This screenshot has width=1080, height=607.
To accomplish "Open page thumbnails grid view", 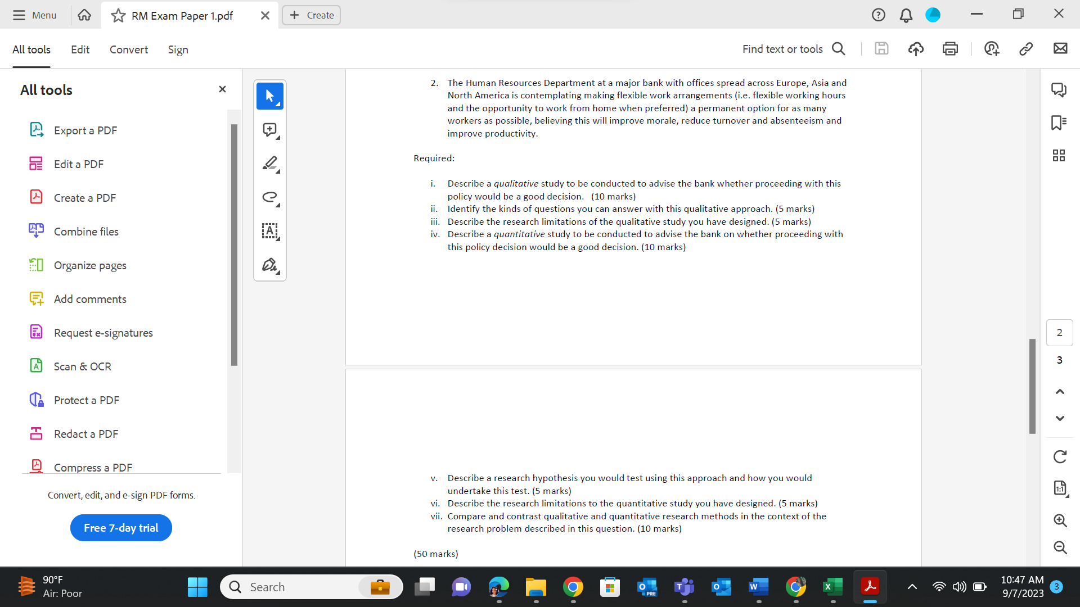I will (x=1059, y=156).
